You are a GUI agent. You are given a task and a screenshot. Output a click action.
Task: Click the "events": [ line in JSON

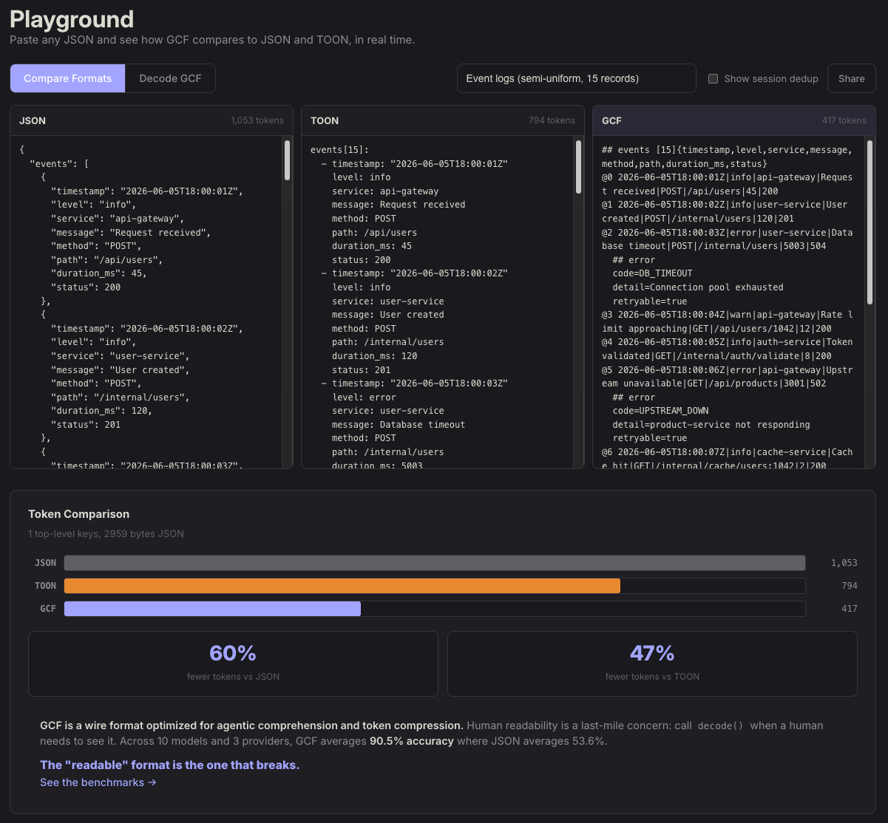59,163
